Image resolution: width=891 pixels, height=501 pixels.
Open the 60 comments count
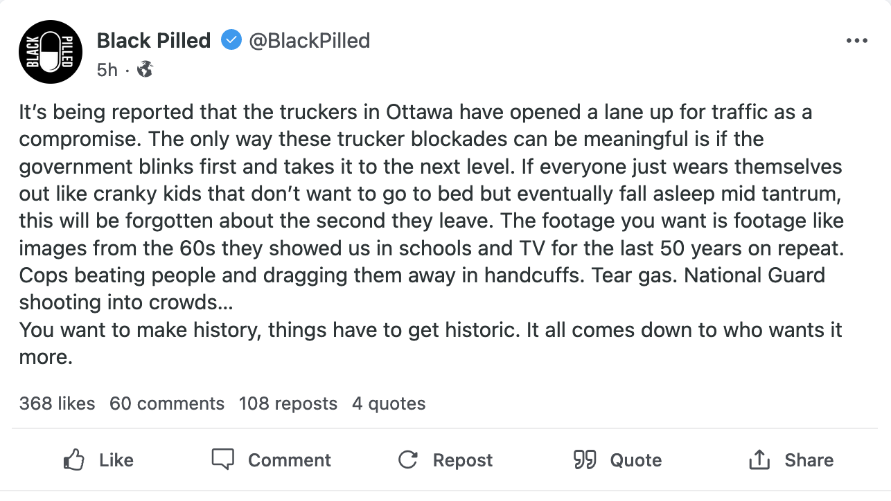pos(167,403)
